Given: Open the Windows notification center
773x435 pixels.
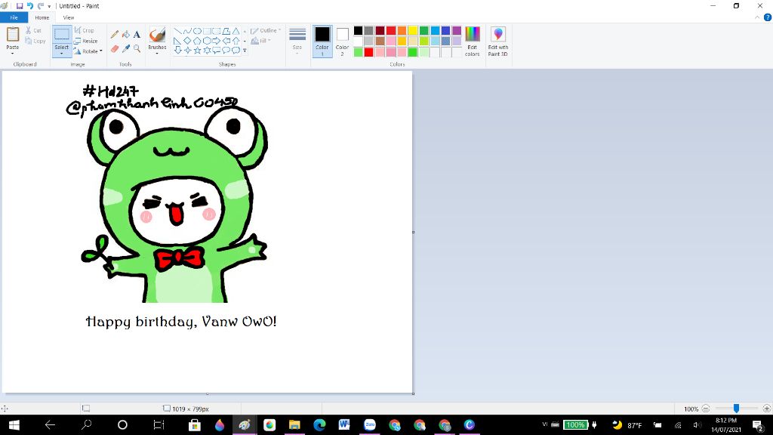Looking at the screenshot, I should point(758,424).
